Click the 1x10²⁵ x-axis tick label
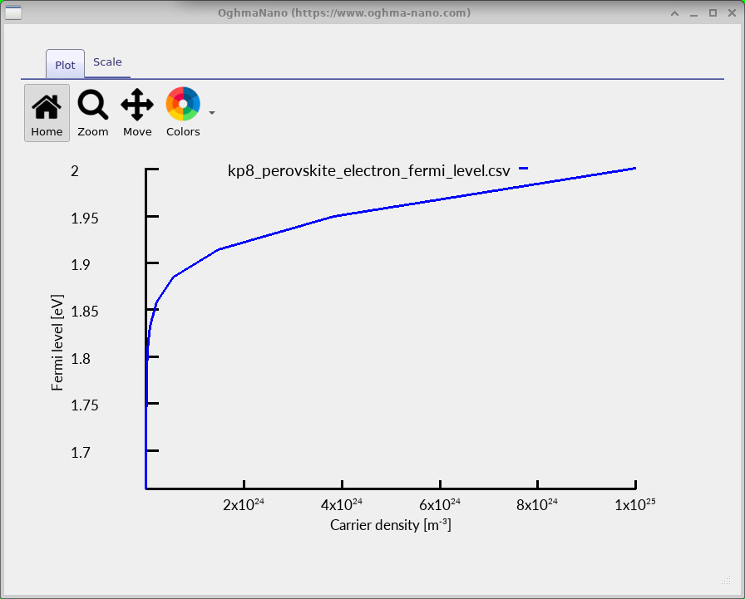 click(635, 504)
